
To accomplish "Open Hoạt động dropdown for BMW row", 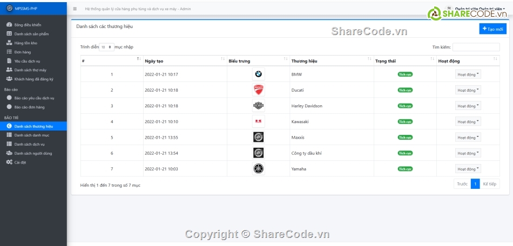I will click(468, 74).
